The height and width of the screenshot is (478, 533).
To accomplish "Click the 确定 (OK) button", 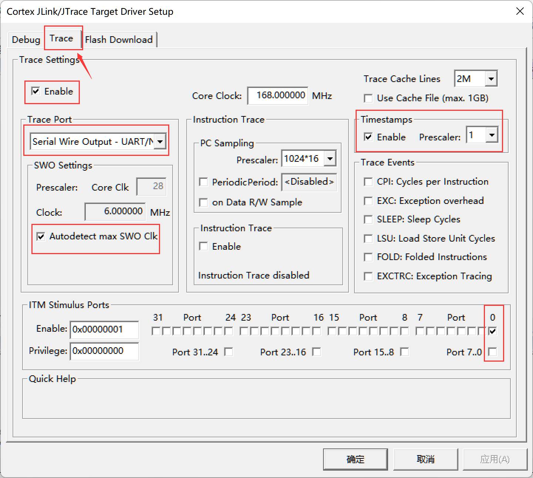I will click(x=356, y=459).
